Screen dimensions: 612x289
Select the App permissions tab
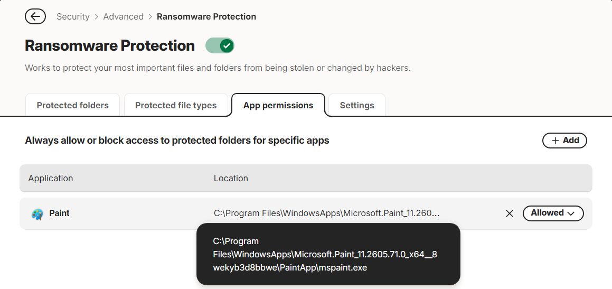(x=278, y=105)
